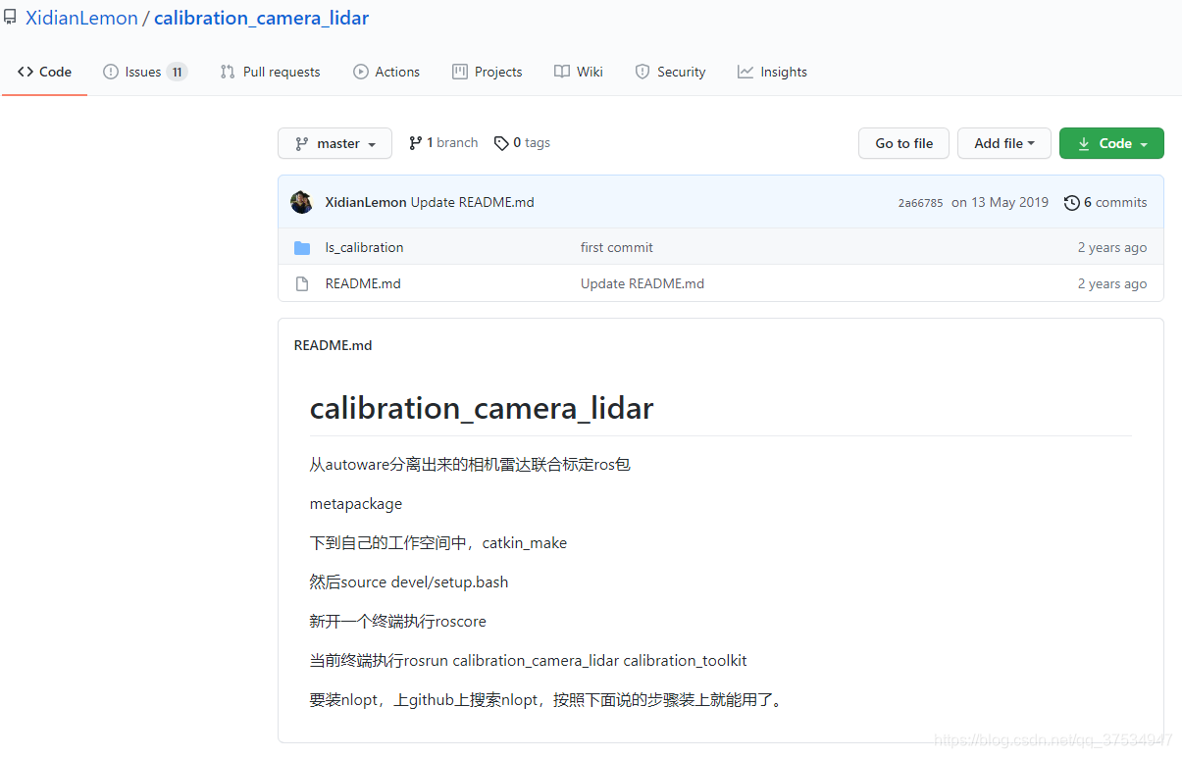Click the Code tab brackets icon
The width and height of the screenshot is (1182, 758).
(x=26, y=72)
